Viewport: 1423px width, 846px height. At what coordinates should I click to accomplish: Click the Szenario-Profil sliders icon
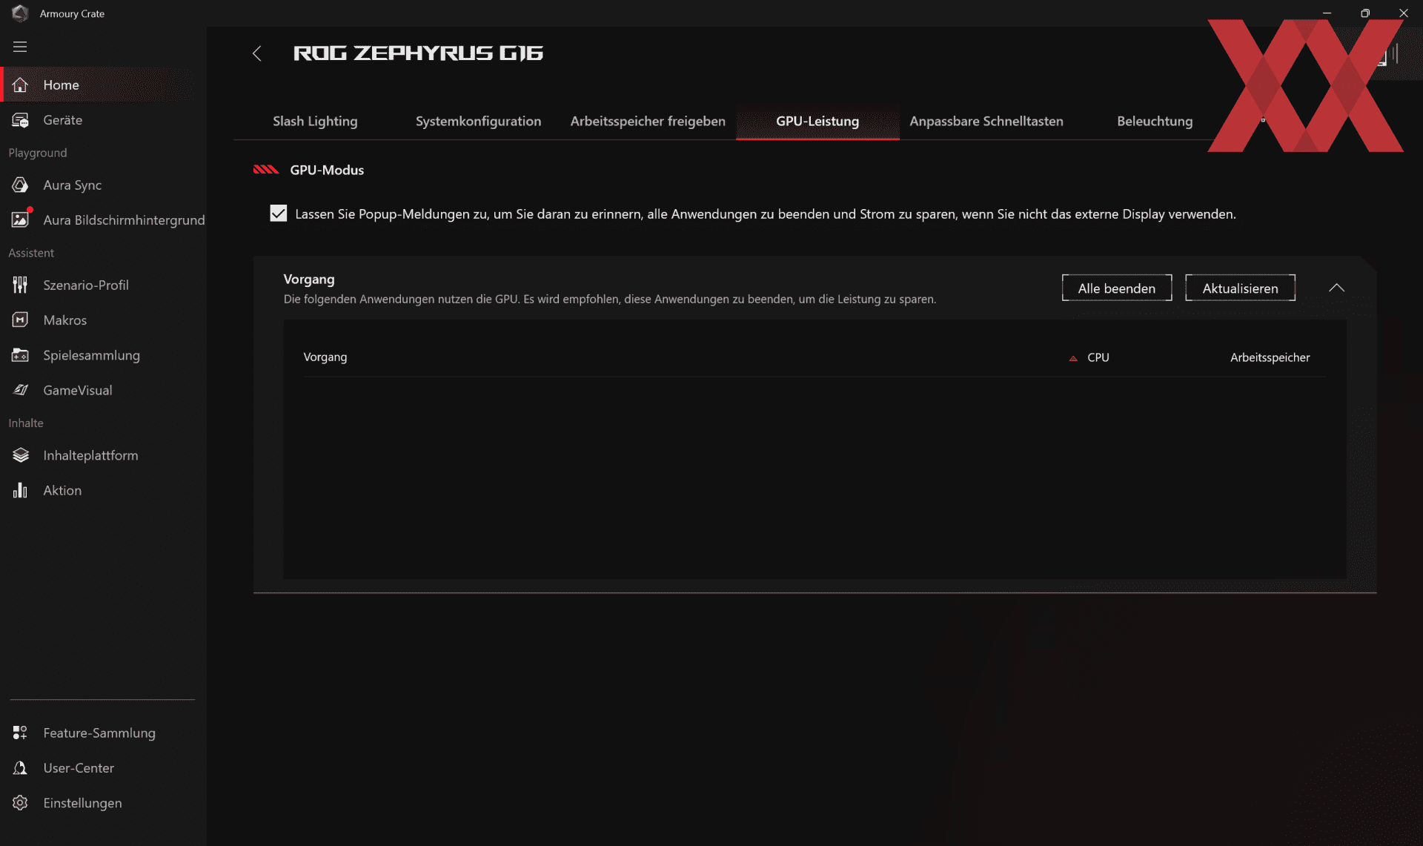(20, 285)
